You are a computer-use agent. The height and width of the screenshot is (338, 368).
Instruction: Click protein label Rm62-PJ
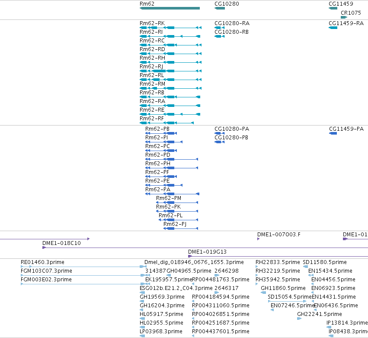coord(175,224)
